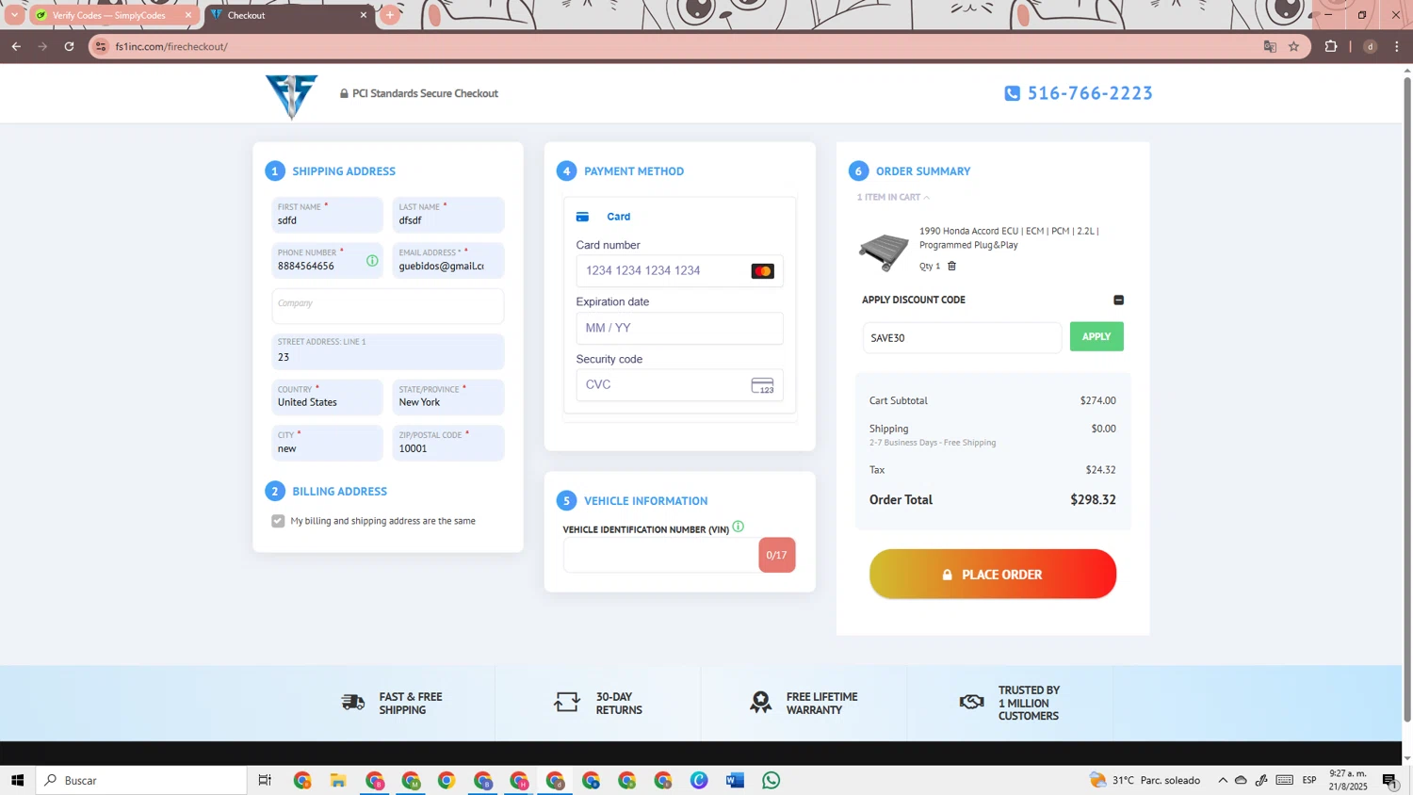Focus the VIN input field
Image resolution: width=1413 pixels, height=795 pixels.
pyautogui.click(x=661, y=555)
